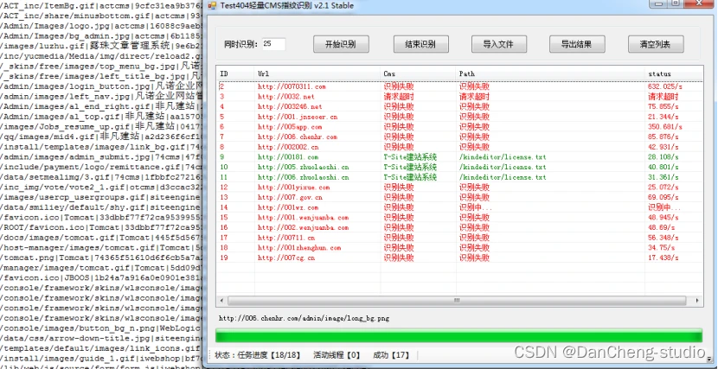
Task: Click the app icon in title bar
Action: (x=210, y=5)
